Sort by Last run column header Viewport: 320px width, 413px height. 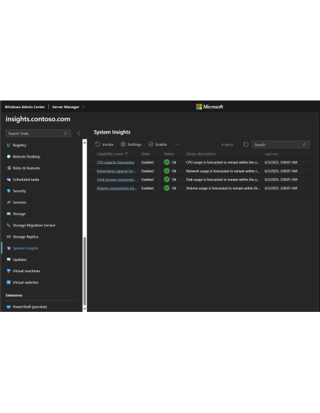[x=271, y=154]
